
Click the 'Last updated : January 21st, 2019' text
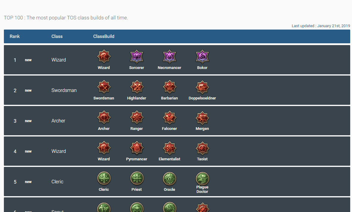click(321, 26)
